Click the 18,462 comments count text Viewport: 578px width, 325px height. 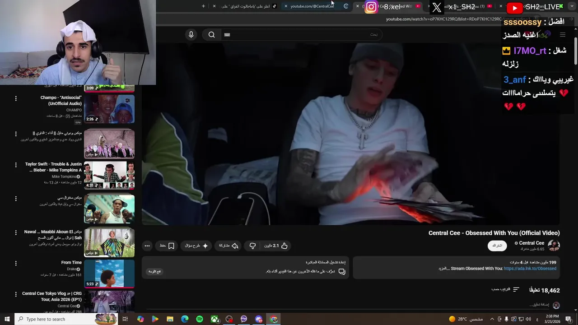tap(544, 290)
